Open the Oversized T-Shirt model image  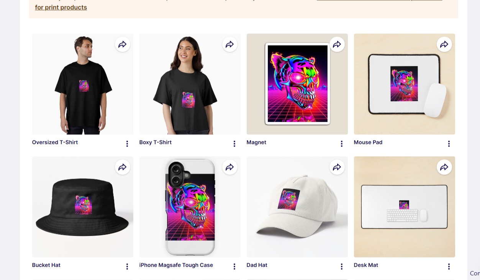point(83,84)
